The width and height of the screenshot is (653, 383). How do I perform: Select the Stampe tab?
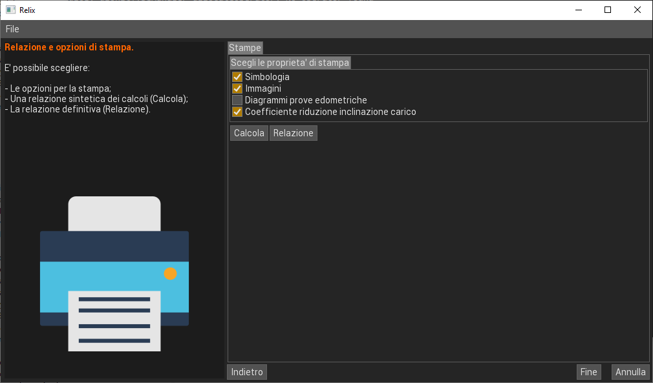pyautogui.click(x=245, y=48)
